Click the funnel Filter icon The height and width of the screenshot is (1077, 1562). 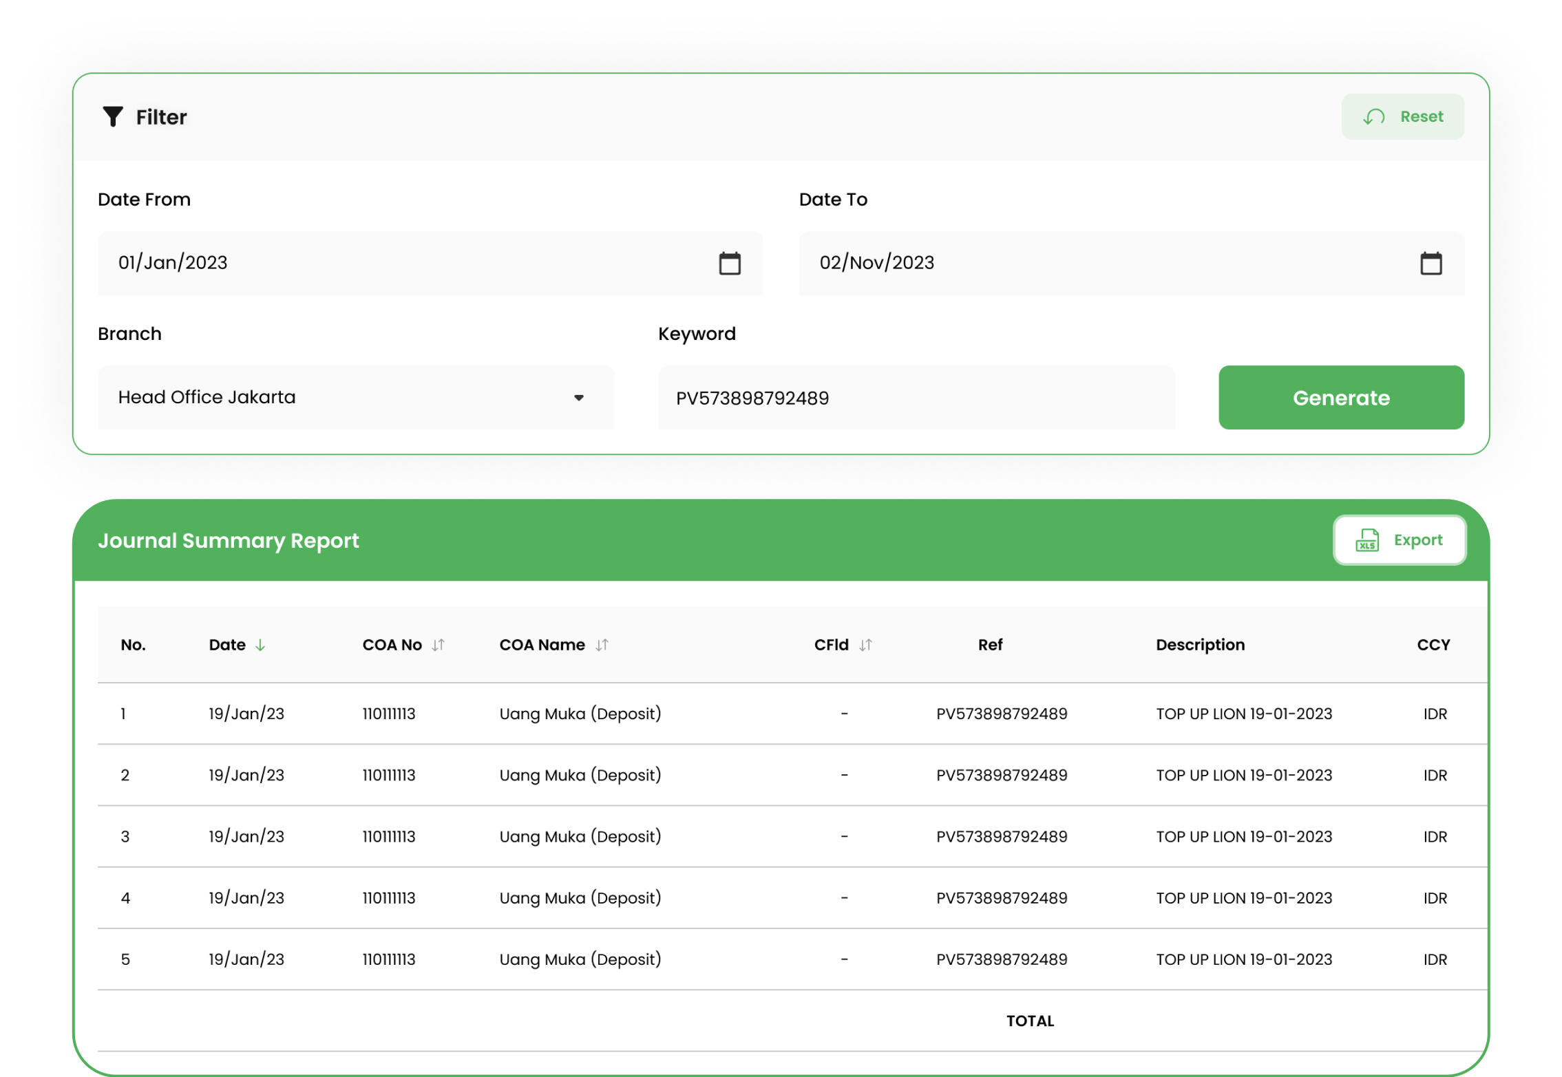click(x=112, y=117)
